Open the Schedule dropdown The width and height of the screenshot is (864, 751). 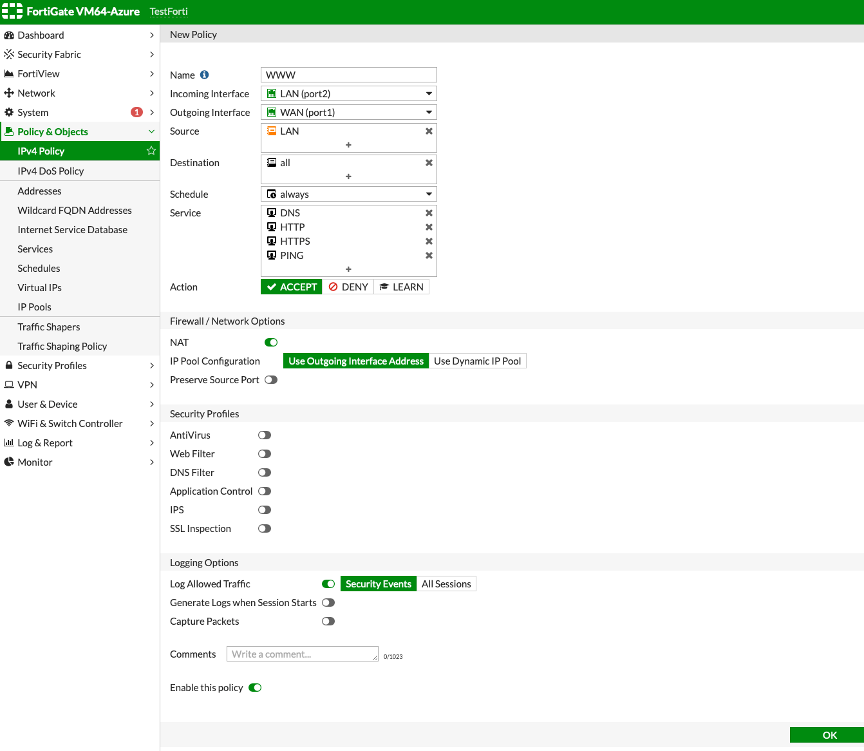pyautogui.click(x=428, y=193)
